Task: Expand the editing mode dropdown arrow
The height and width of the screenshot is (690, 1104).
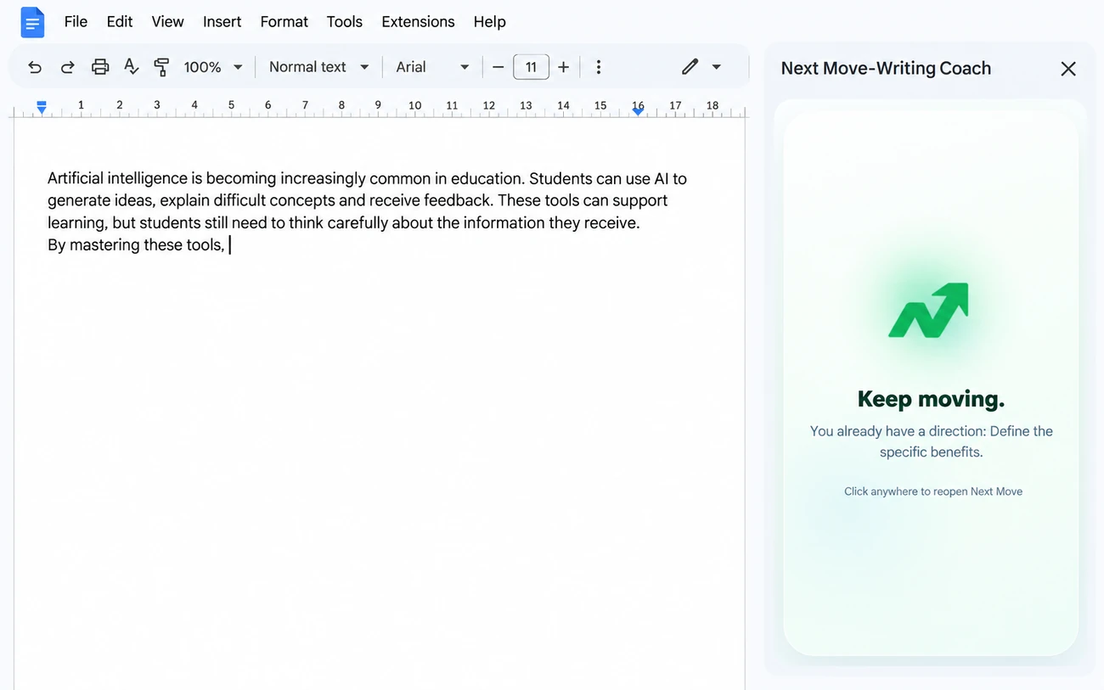Action: [x=717, y=67]
